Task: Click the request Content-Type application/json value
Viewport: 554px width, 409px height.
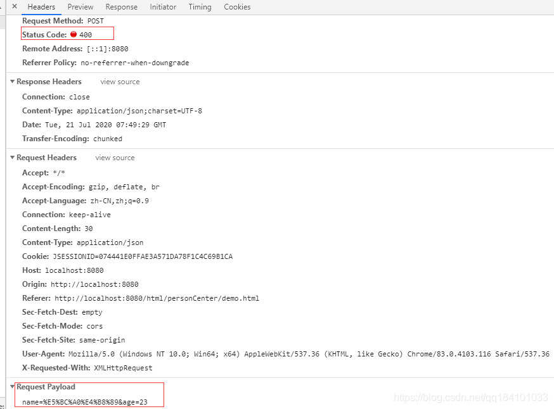Action: [110, 242]
